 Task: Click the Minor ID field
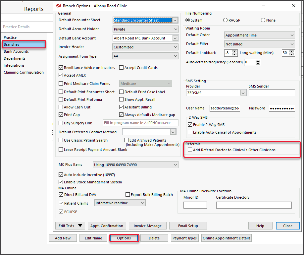195,205
